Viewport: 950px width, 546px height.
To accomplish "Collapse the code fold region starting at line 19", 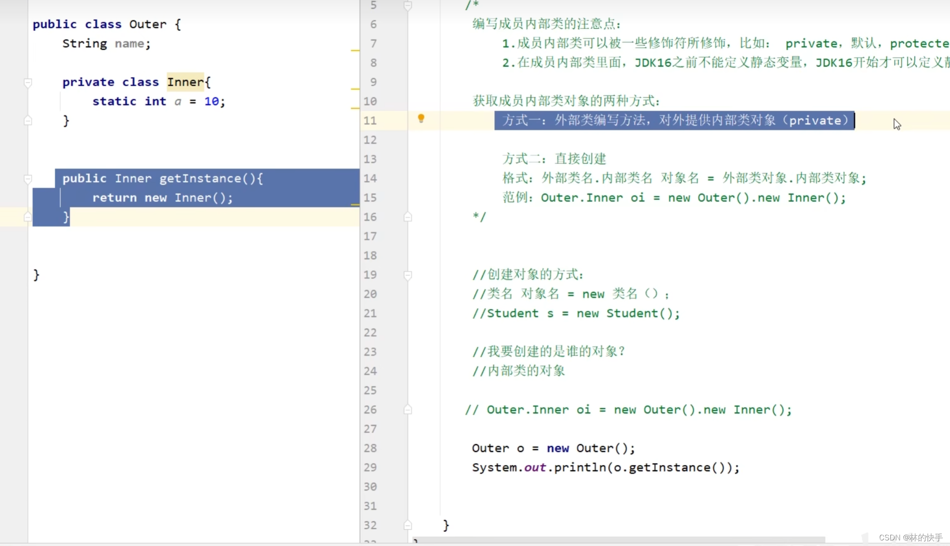I will [408, 275].
